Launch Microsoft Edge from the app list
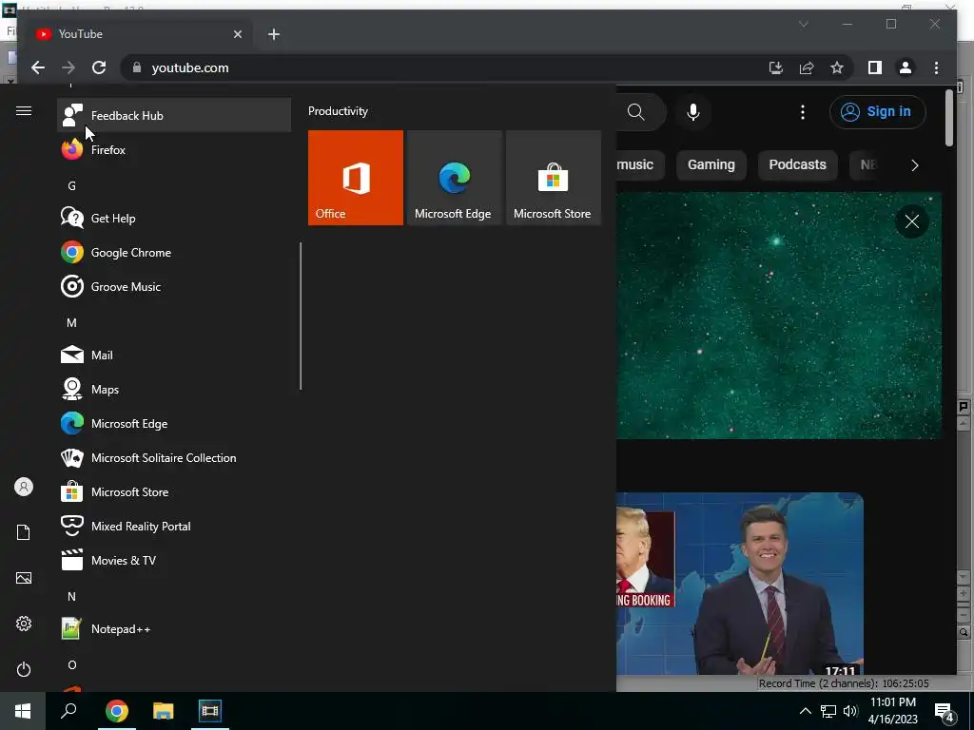This screenshot has width=974, height=730. (174, 423)
